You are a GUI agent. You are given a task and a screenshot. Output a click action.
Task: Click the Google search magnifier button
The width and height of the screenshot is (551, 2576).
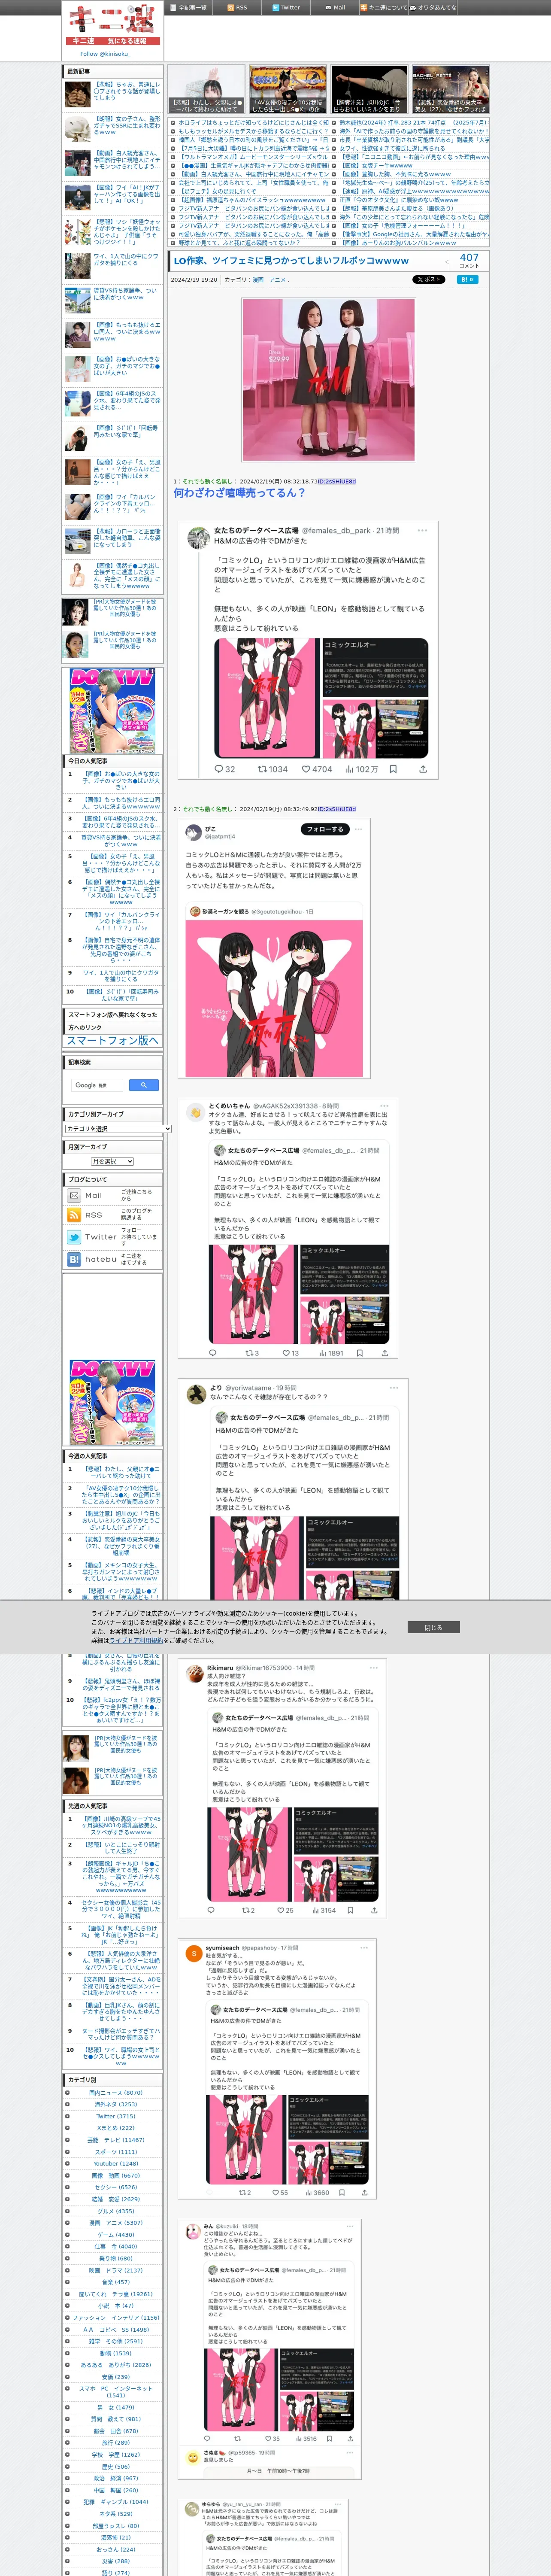click(x=144, y=1085)
